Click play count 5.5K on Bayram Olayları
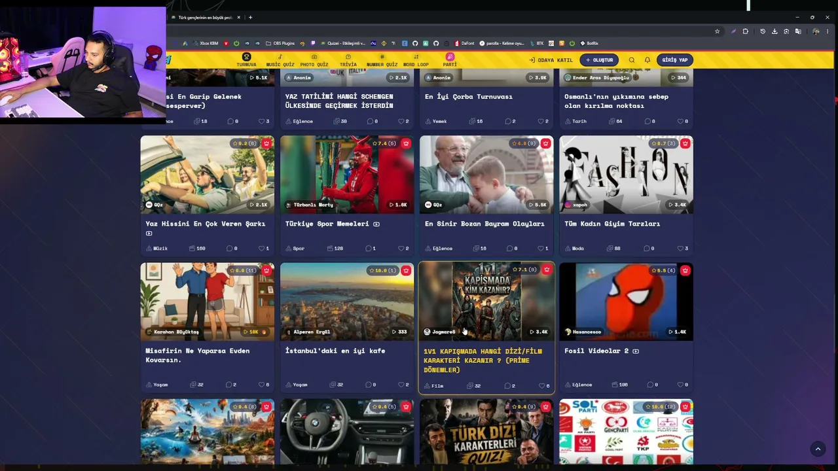 [537, 205]
